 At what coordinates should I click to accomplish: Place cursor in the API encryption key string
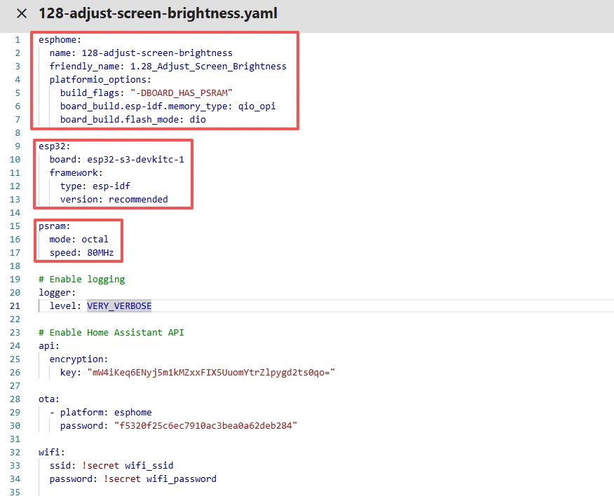coord(210,373)
